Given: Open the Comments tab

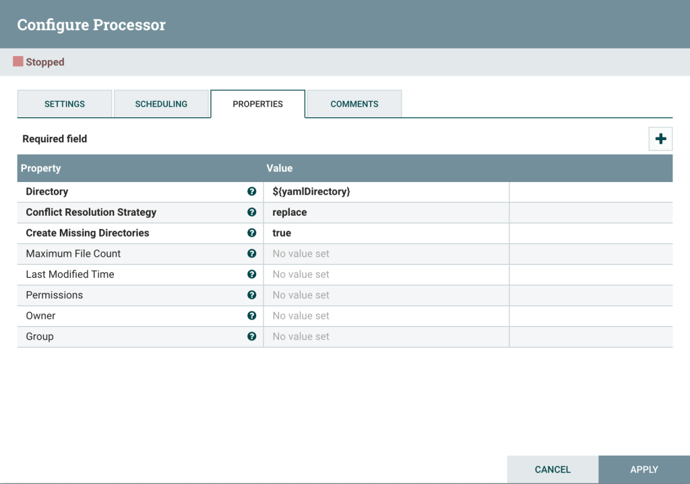Looking at the screenshot, I should [x=354, y=104].
